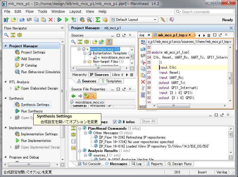Open the Flow menu
The image size is (238, 177).
(x=29, y=12)
